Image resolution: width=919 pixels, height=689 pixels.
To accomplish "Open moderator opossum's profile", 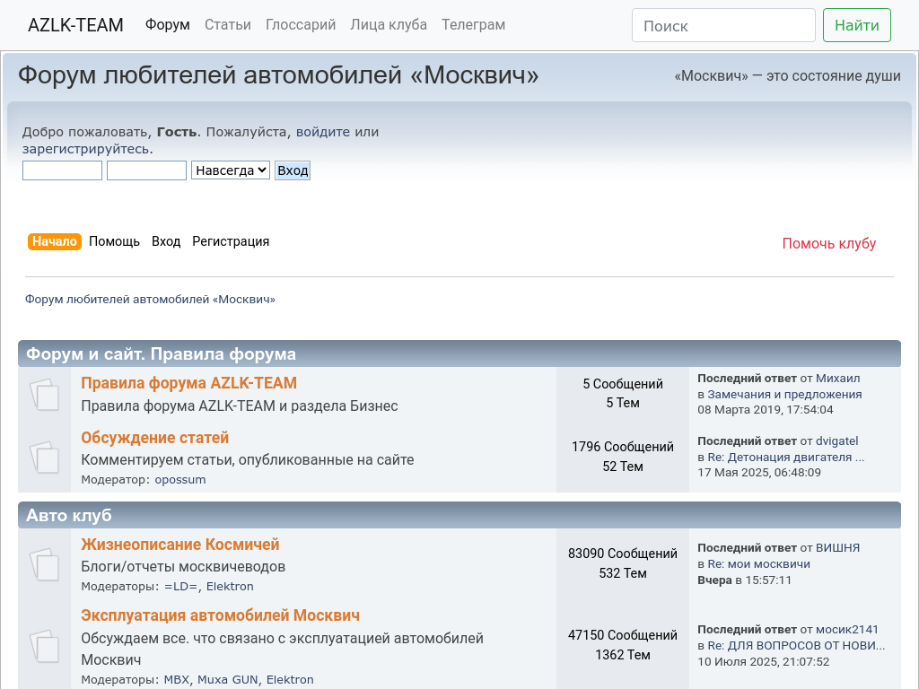I will [x=180, y=480].
